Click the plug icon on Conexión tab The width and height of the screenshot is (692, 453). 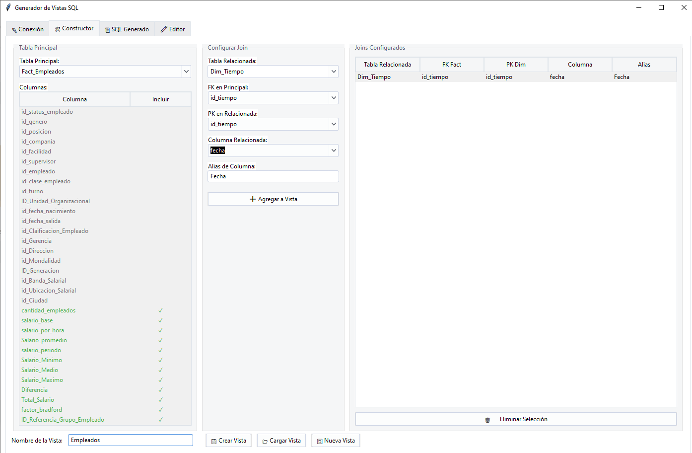click(x=14, y=30)
